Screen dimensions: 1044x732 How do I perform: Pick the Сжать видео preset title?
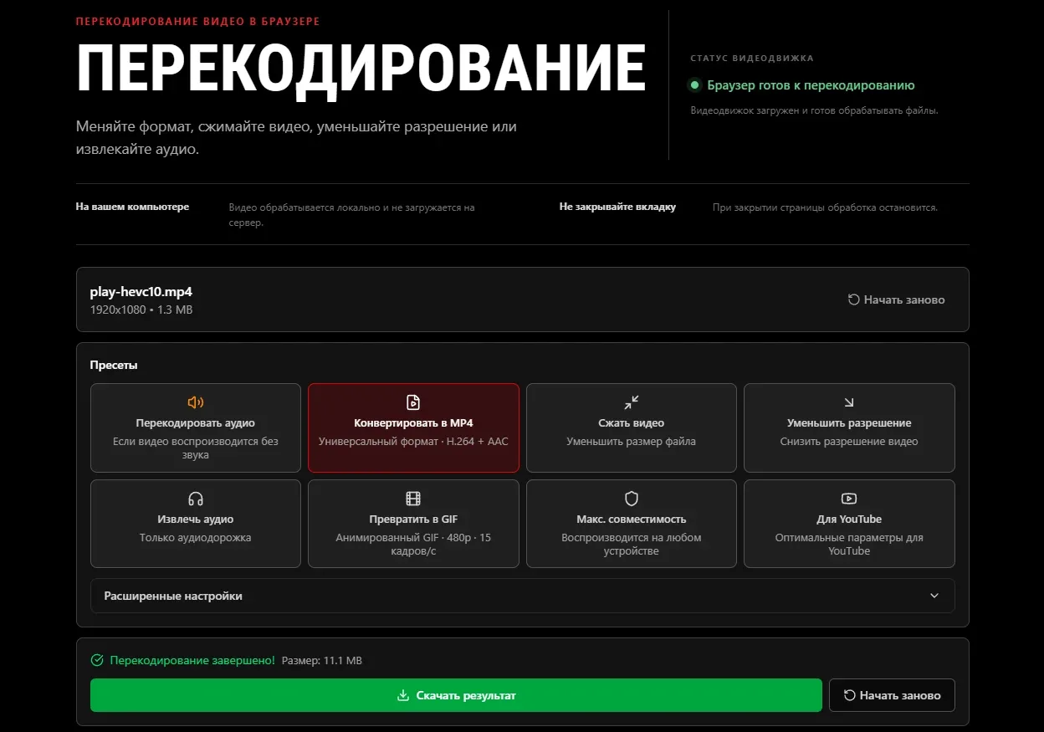pos(632,423)
